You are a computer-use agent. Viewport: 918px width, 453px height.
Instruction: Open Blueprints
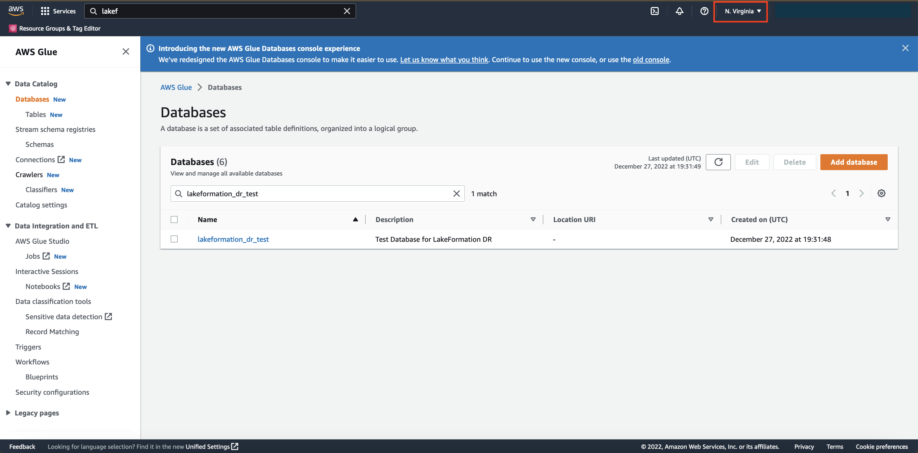point(42,377)
